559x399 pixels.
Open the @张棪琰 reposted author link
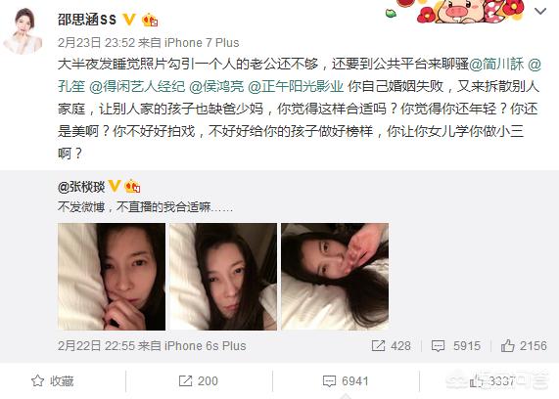pyautogui.click(x=81, y=187)
